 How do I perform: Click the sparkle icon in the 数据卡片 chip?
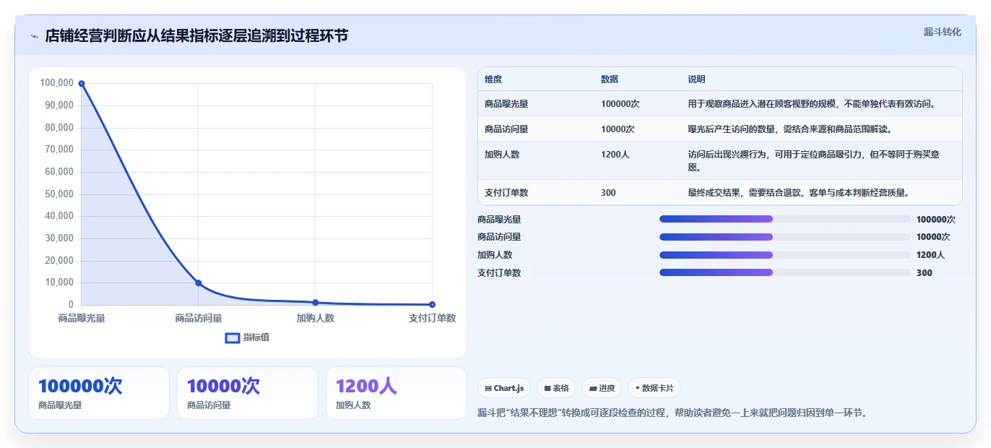(x=638, y=388)
